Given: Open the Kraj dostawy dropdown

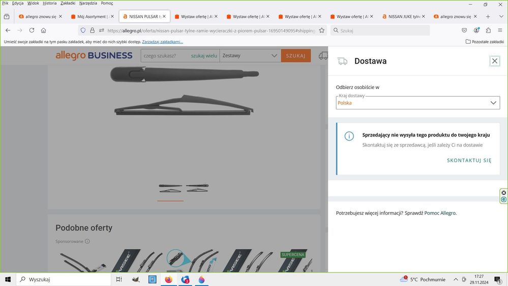Looking at the screenshot, I should (417, 103).
